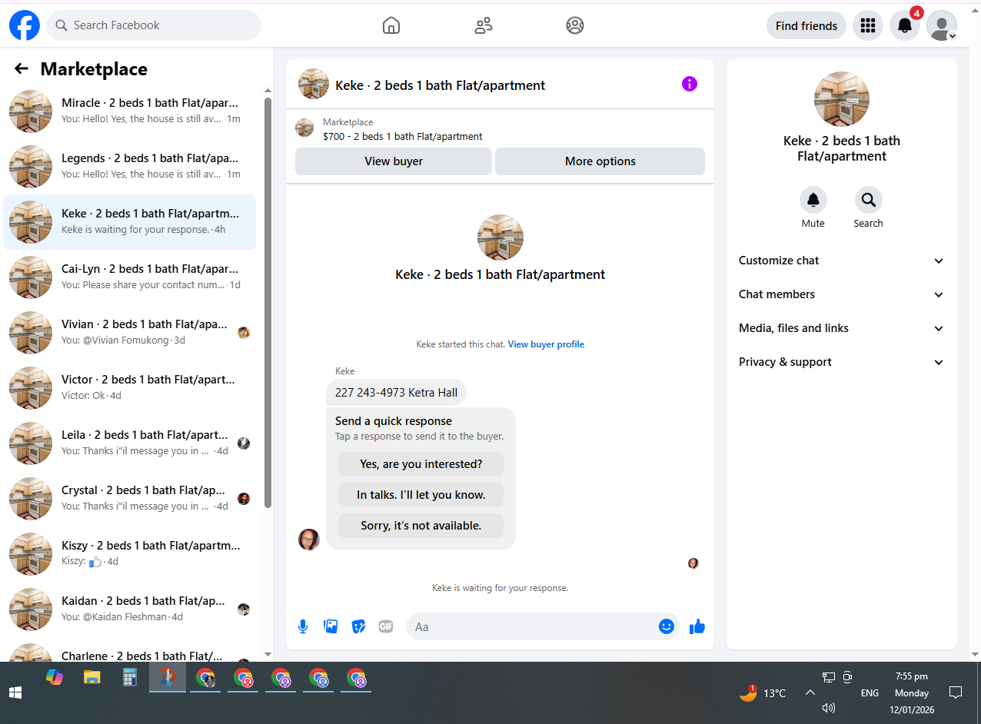Expand Privacy & support section
This screenshot has height=724, width=981.
841,362
